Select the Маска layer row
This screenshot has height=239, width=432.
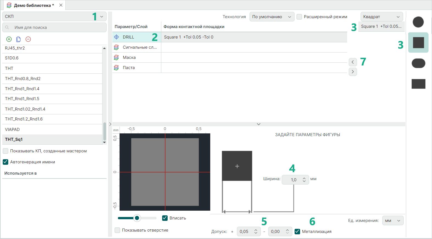point(129,57)
